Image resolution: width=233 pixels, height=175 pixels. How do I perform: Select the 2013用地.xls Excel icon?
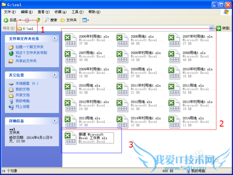[x=70, y=122]
